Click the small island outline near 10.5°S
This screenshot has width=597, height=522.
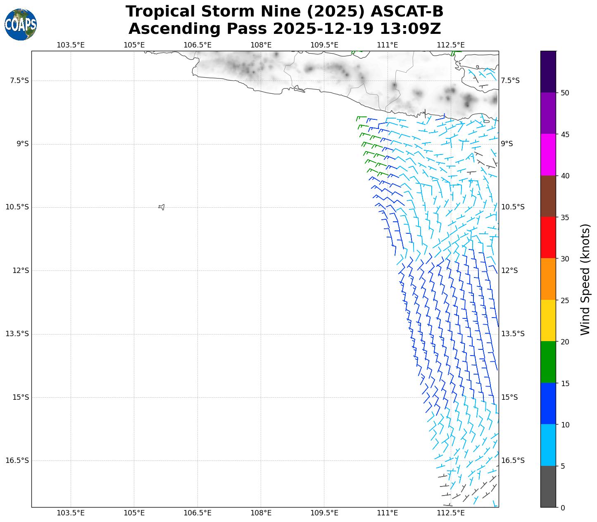coord(162,207)
